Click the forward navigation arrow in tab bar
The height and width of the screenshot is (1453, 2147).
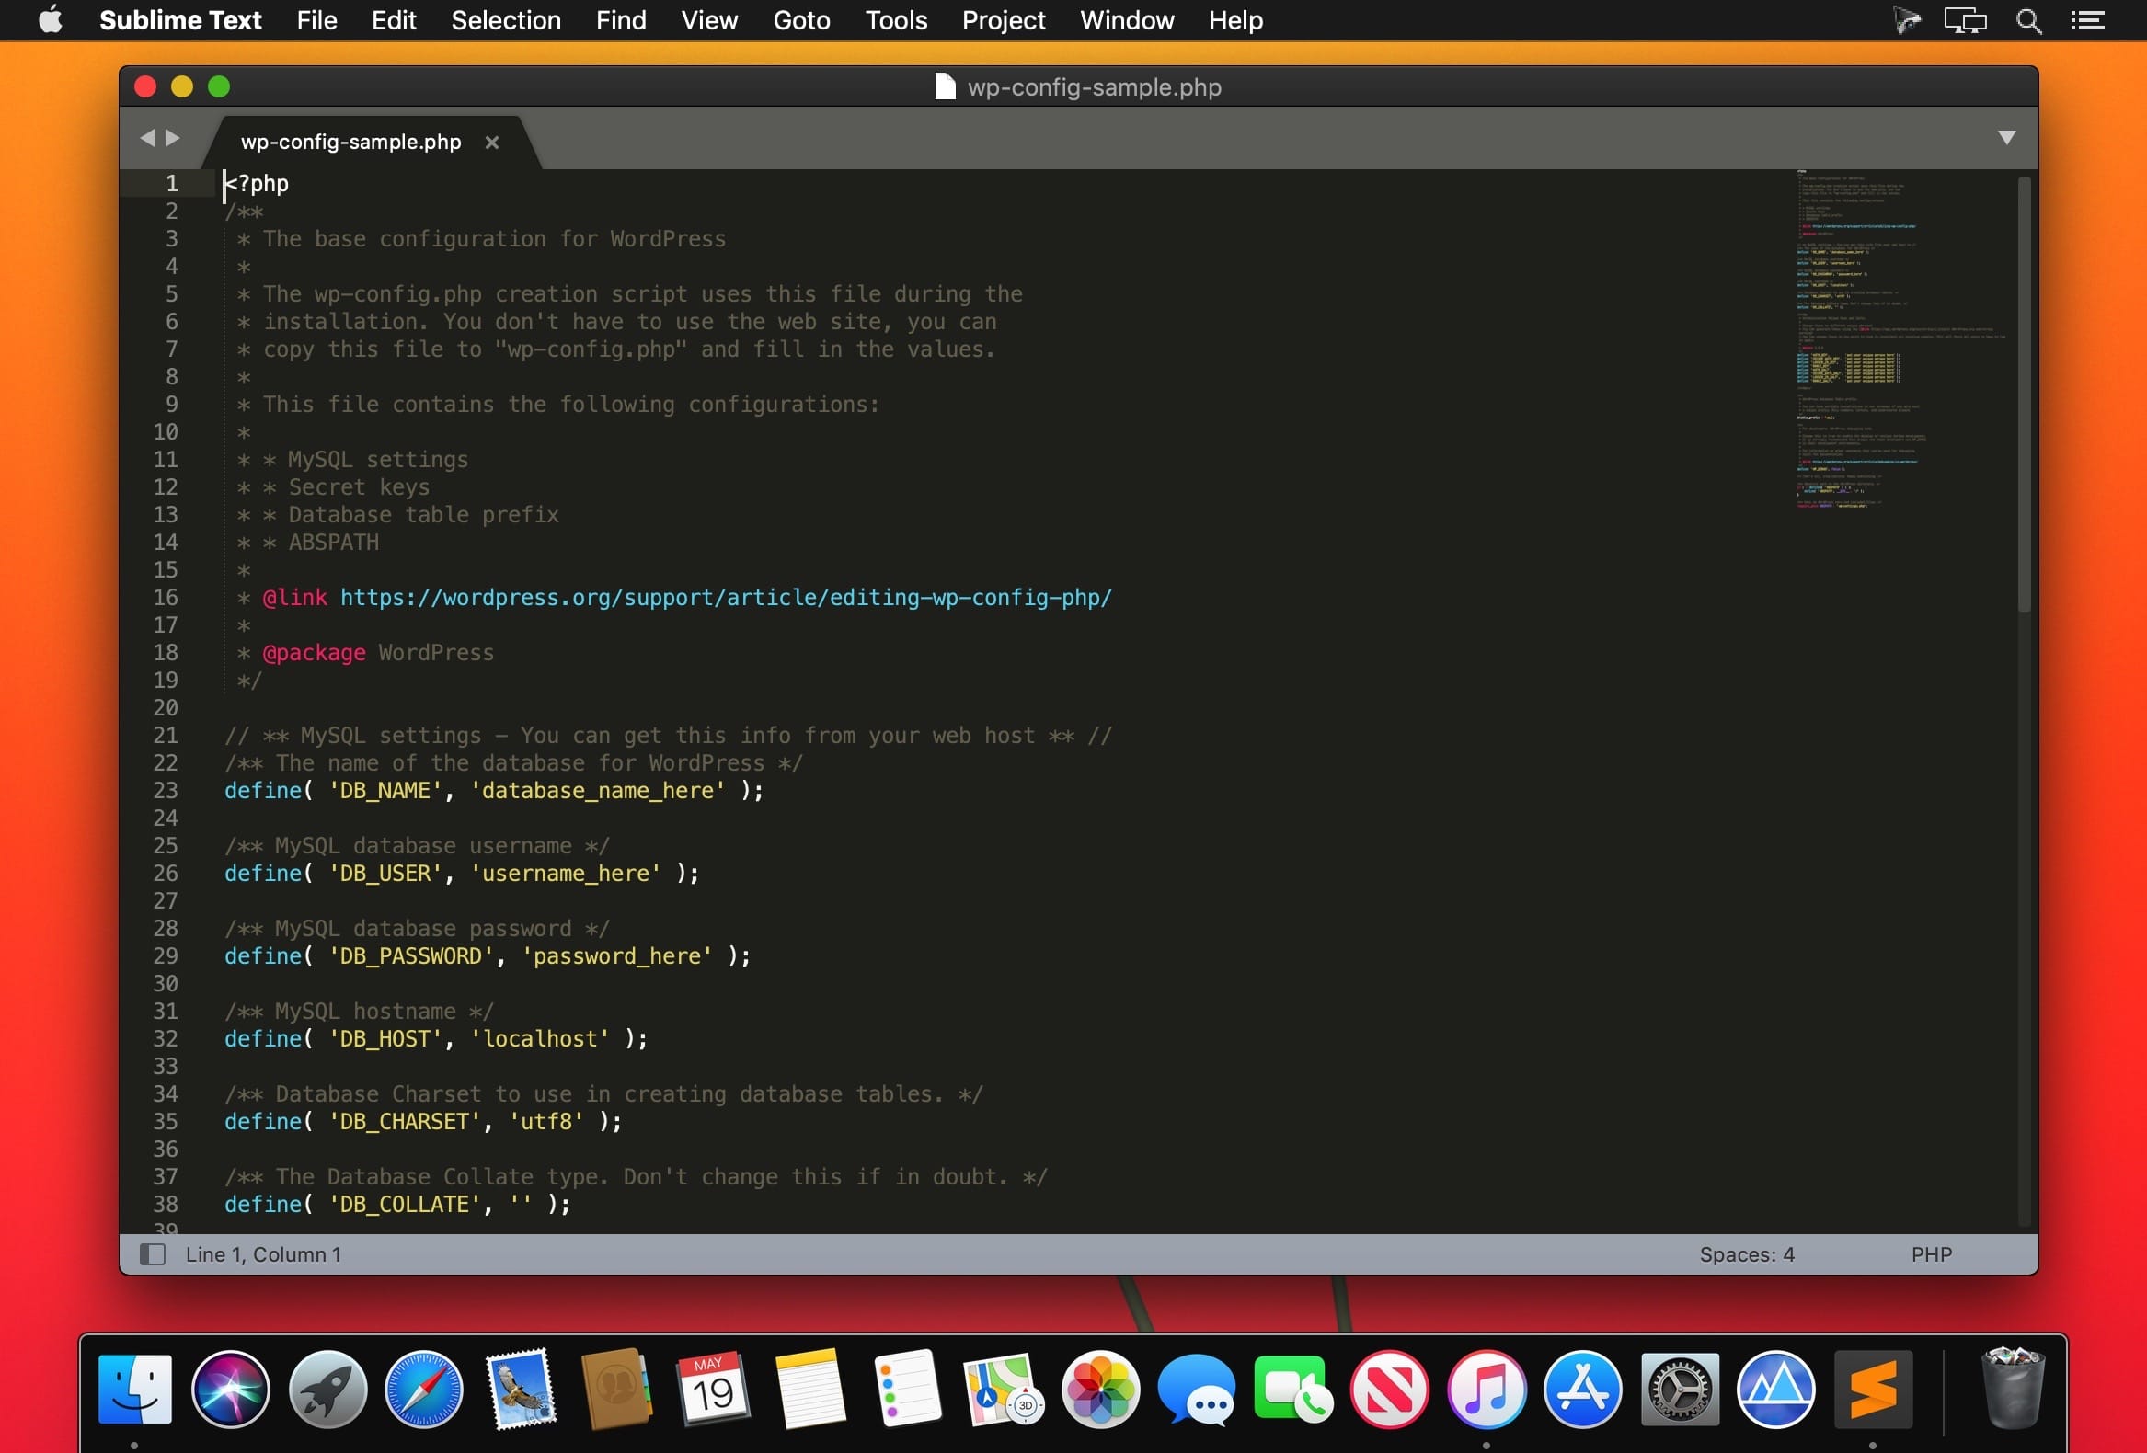pyautogui.click(x=174, y=136)
